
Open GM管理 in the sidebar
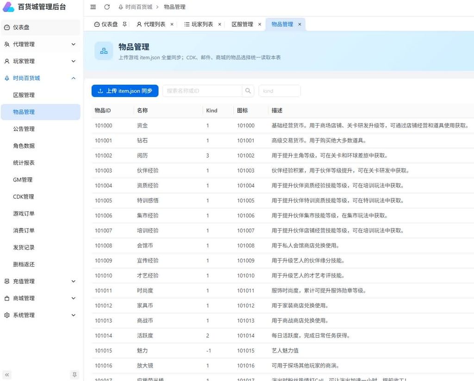point(41,180)
